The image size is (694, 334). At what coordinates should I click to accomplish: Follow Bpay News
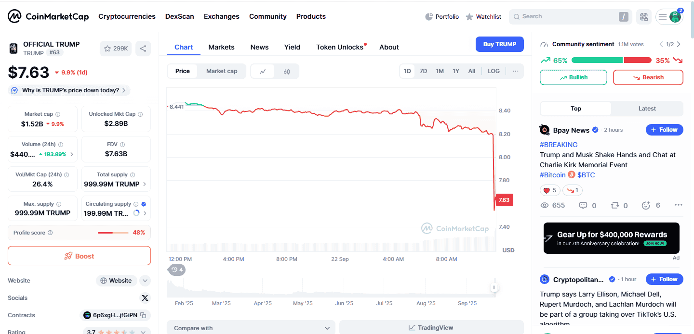(665, 130)
